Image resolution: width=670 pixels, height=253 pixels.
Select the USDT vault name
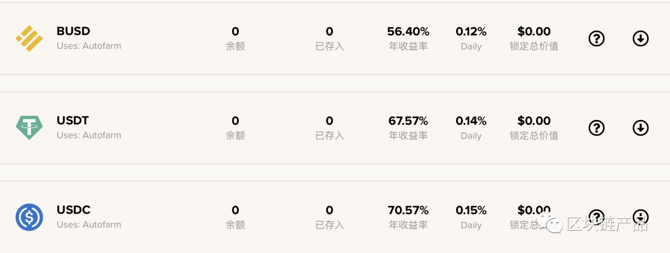point(73,121)
